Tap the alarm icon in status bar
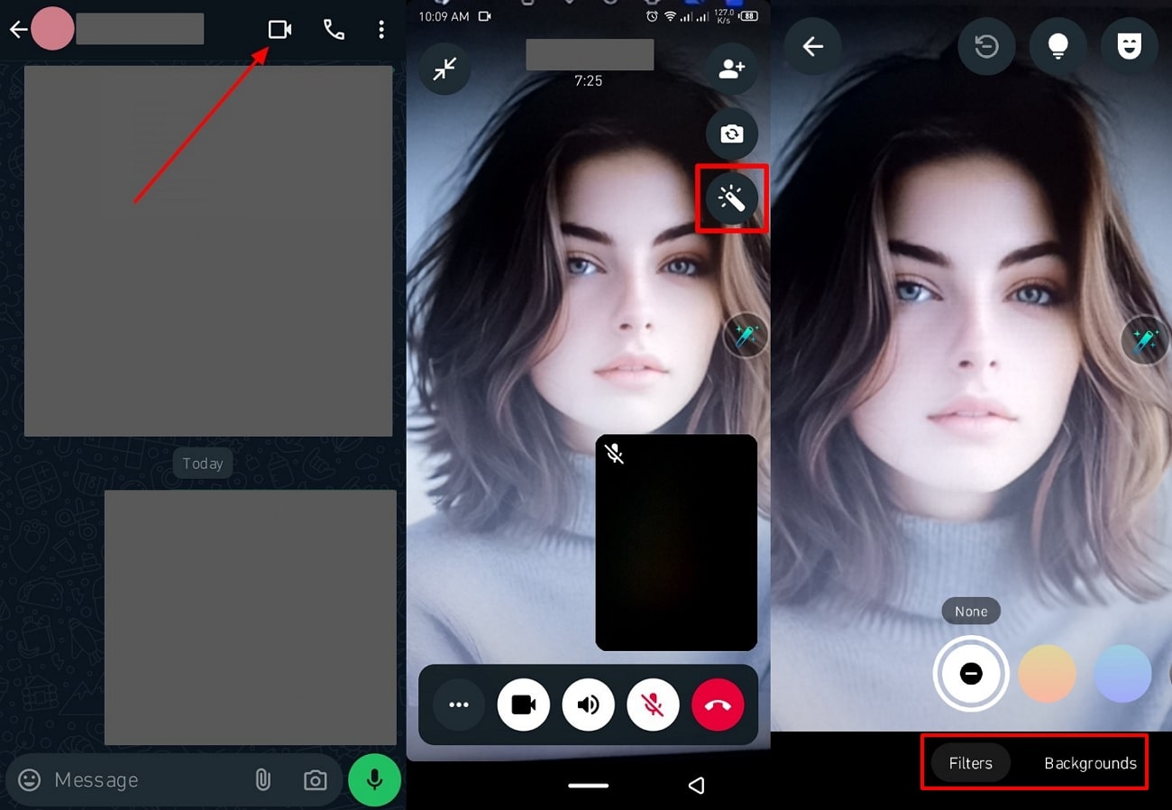The image size is (1172, 810). 653,16
